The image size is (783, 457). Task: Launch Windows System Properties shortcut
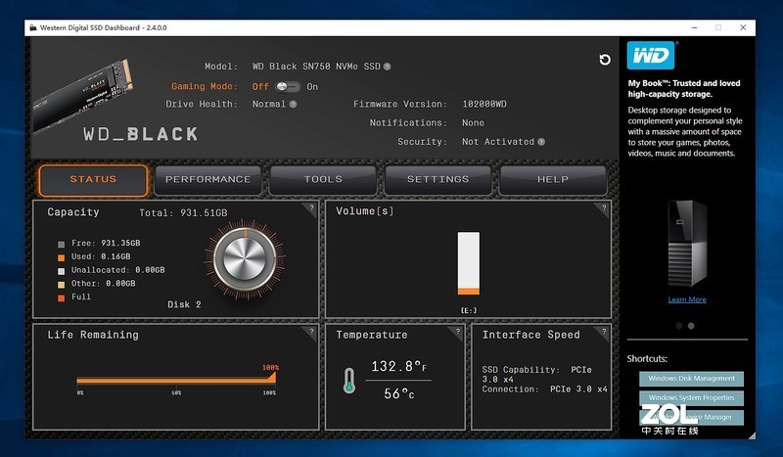click(x=691, y=398)
